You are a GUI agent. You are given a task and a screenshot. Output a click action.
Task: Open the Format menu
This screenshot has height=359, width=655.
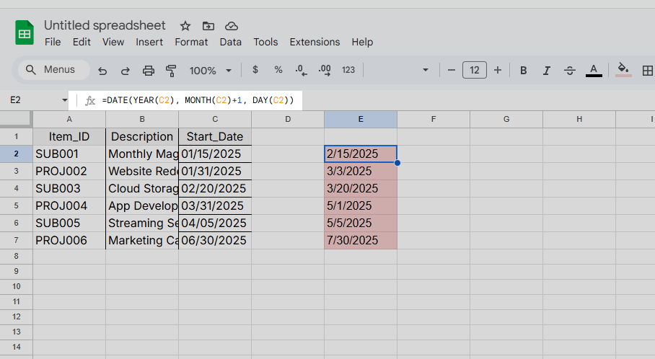(191, 42)
